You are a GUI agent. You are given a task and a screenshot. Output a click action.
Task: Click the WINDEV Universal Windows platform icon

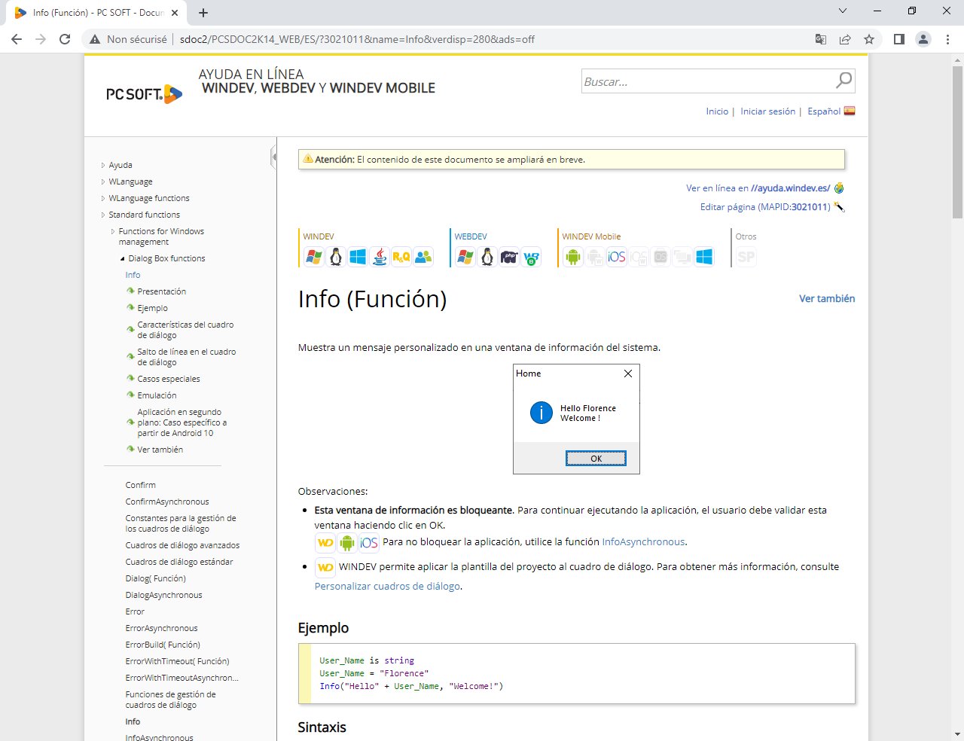tap(358, 257)
